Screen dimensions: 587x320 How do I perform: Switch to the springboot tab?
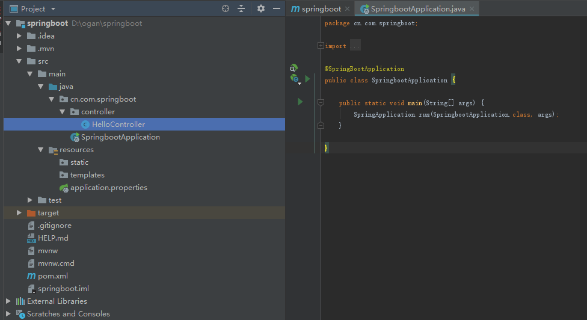click(316, 8)
